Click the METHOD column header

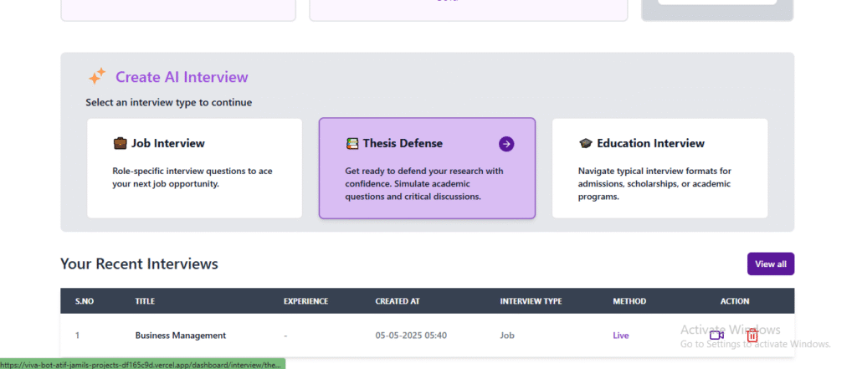coord(630,301)
